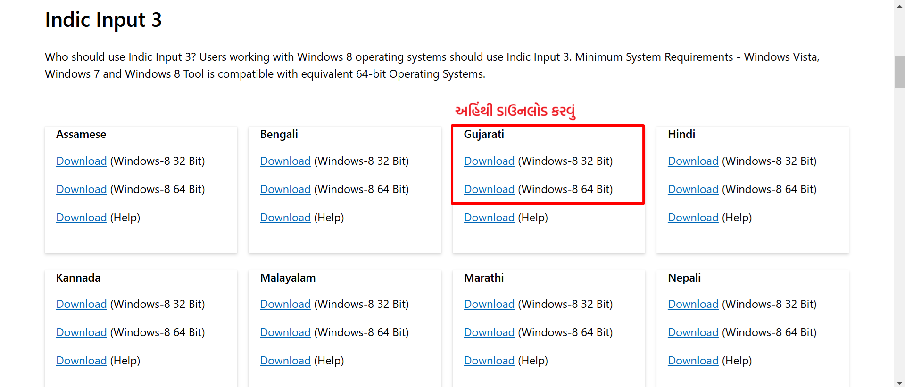905x387 pixels.
Task: Download Bengali Windows-8 64 Bit version
Action: point(285,189)
